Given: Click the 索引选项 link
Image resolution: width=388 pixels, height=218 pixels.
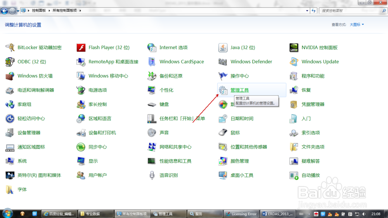Looking at the screenshot, I should (311, 133).
